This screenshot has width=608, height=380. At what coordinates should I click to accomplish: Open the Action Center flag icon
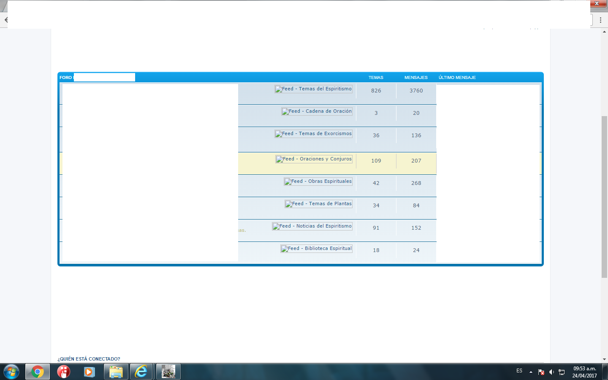[541, 372]
